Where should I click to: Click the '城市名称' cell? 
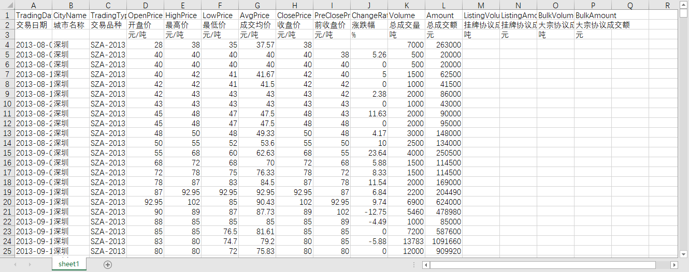(70, 25)
